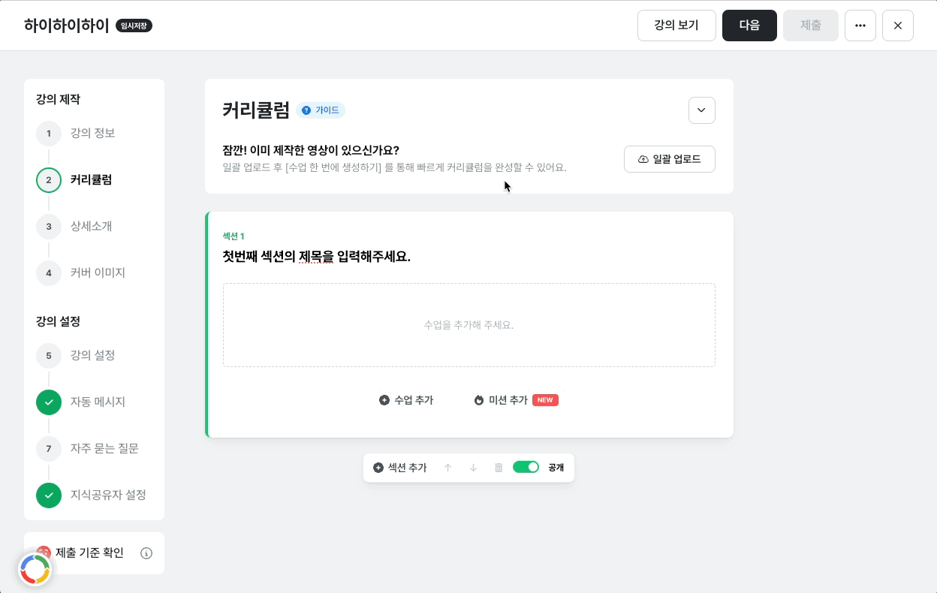Click the 일괄 업로드 button
937x593 pixels.
pyautogui.click(x=669, y=159)
